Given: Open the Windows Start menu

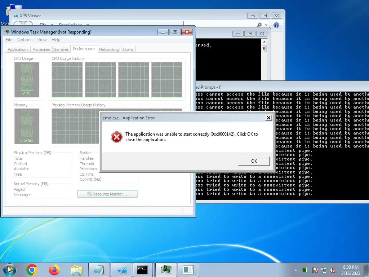Looking at the screenshot, I should (9, 270).
